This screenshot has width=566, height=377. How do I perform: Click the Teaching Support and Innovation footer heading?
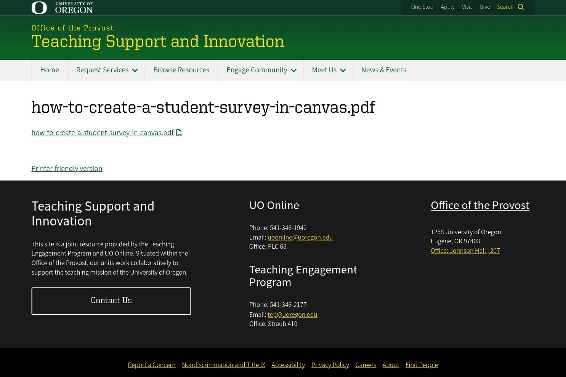(93, 214)
